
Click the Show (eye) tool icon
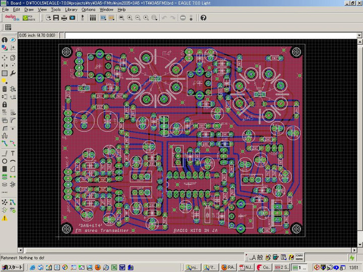pyautogui.click(x=12, y=40)
